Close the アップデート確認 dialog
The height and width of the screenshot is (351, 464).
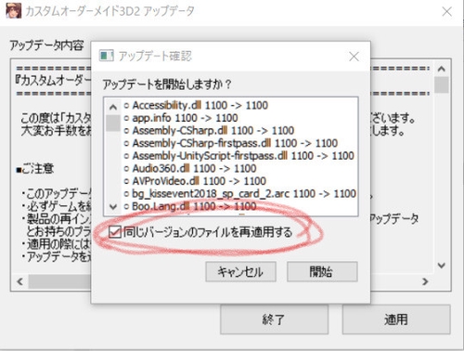tap(354, 57)
